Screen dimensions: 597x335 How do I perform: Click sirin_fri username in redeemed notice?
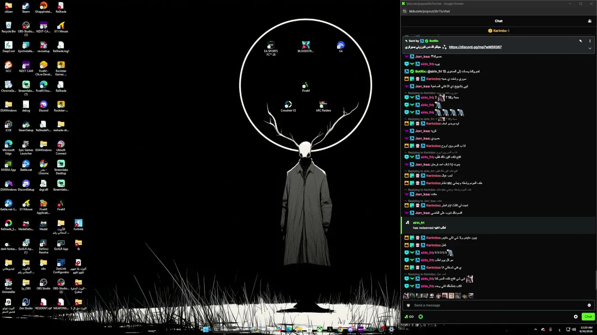pyautogui.click(x=418, y=223)
